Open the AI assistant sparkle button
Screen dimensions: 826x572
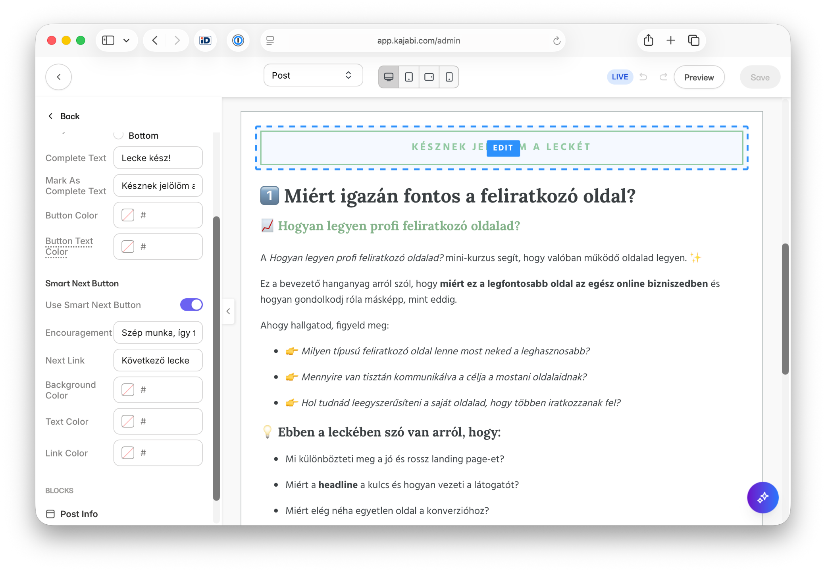tap(762, 497)
